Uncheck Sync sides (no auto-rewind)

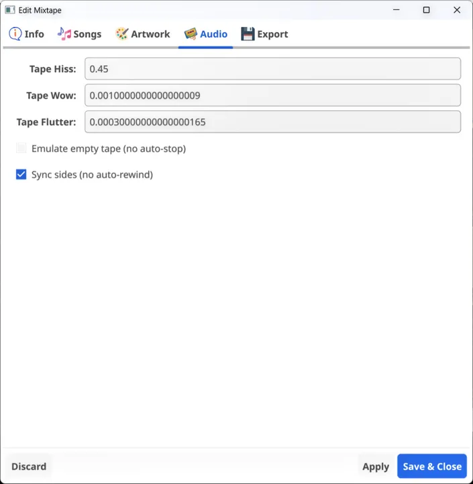[21, 174]
